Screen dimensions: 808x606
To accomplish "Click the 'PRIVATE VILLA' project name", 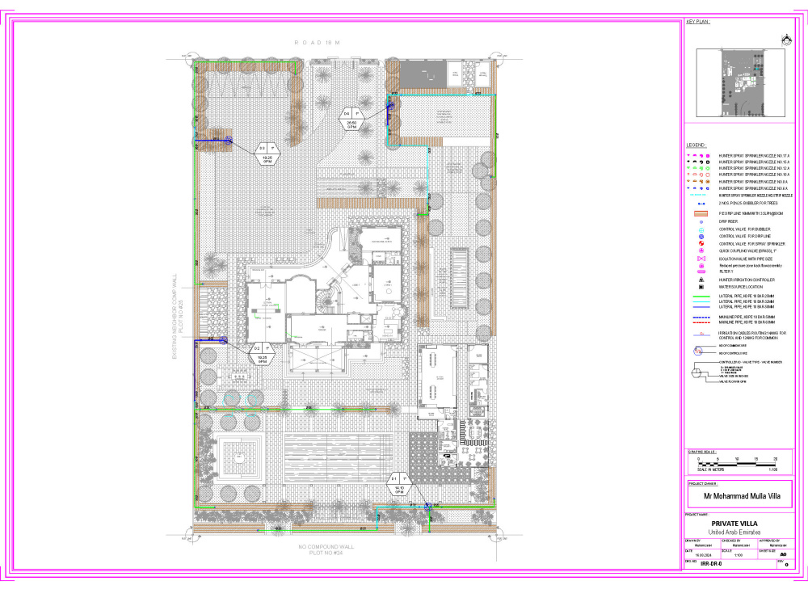I will coord(734,524).
